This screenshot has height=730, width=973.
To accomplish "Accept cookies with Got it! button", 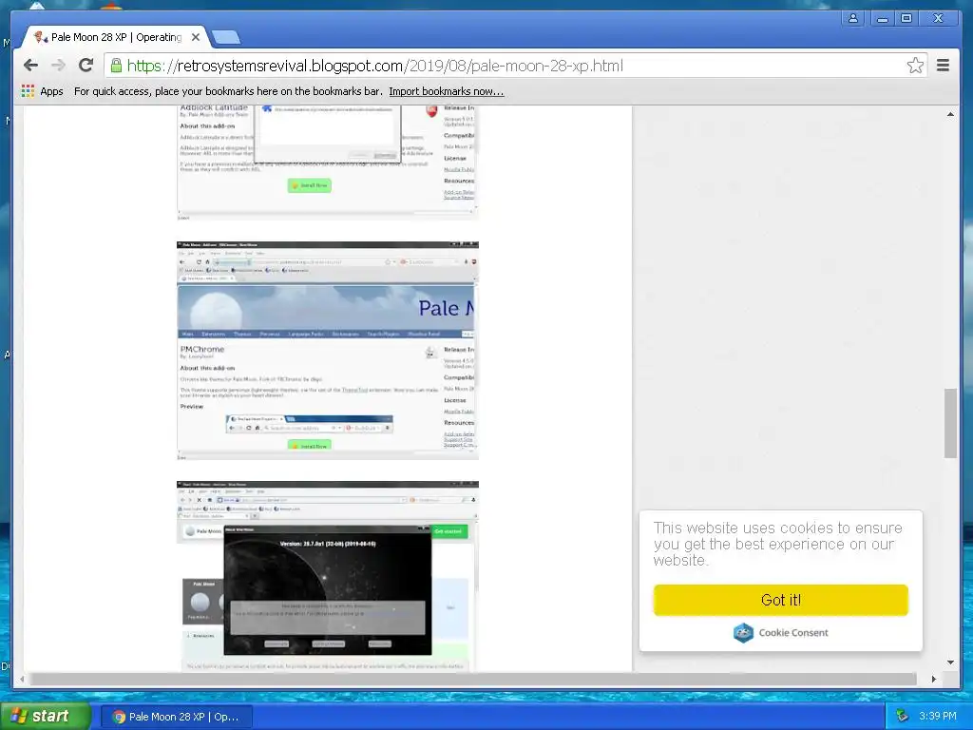I will coord(781,600).
